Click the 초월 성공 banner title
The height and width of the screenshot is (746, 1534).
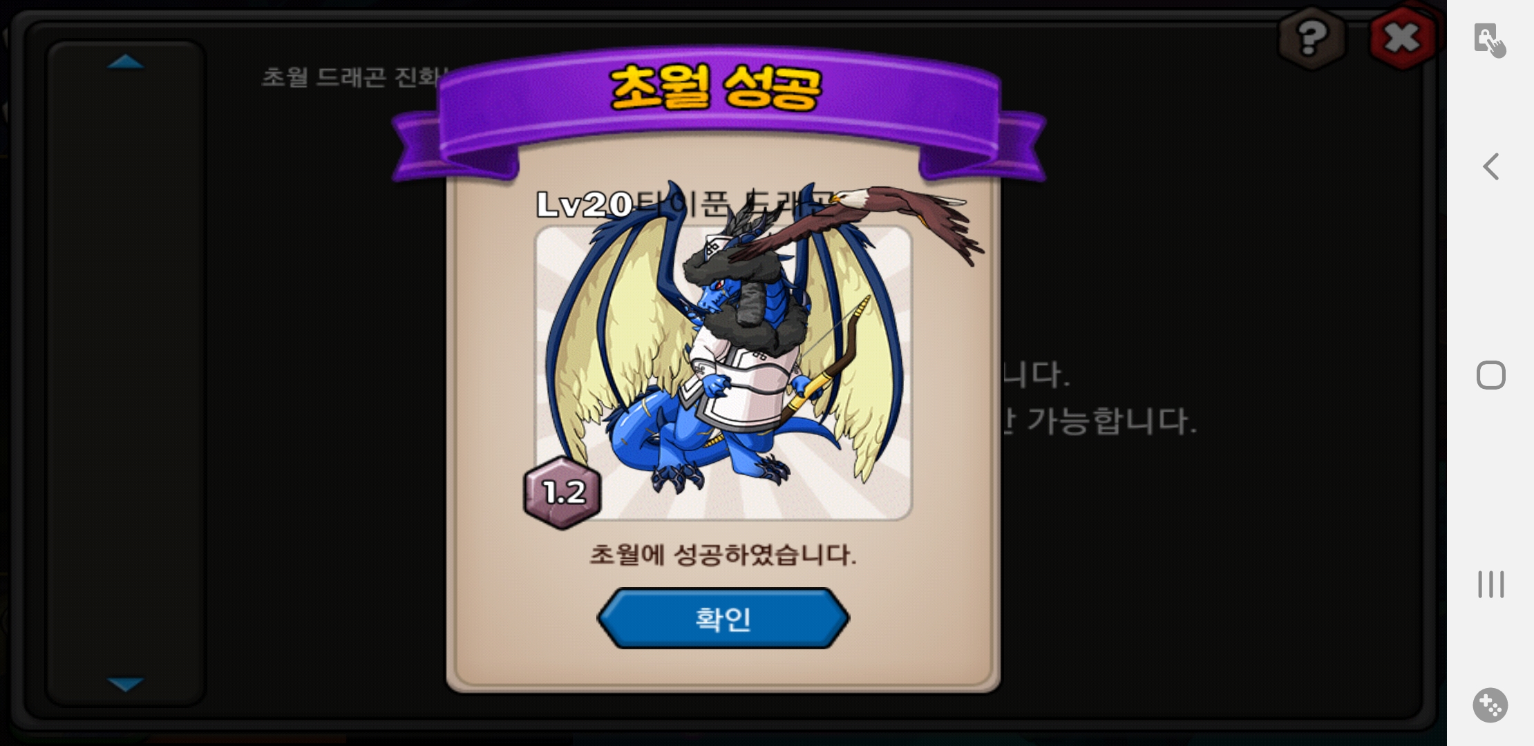[716, 88]
